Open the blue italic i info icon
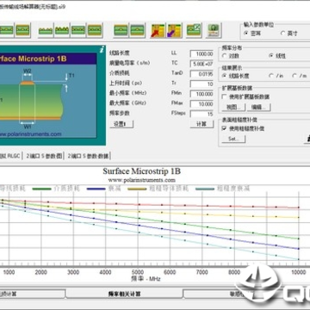 pyautogui.click(x=102, y=50)
